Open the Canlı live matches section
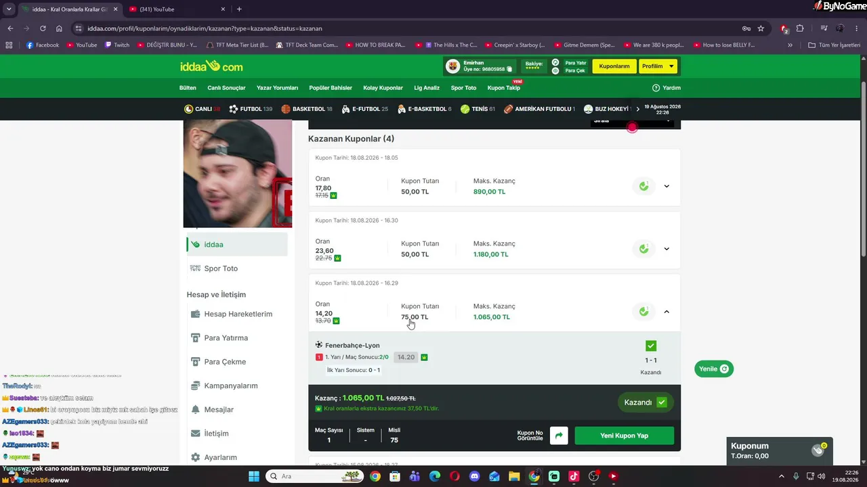The image size is (867, 487). [x=202, y=109]
